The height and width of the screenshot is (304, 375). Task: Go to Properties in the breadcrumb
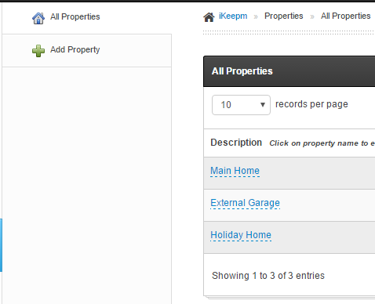tap(284, 16)
